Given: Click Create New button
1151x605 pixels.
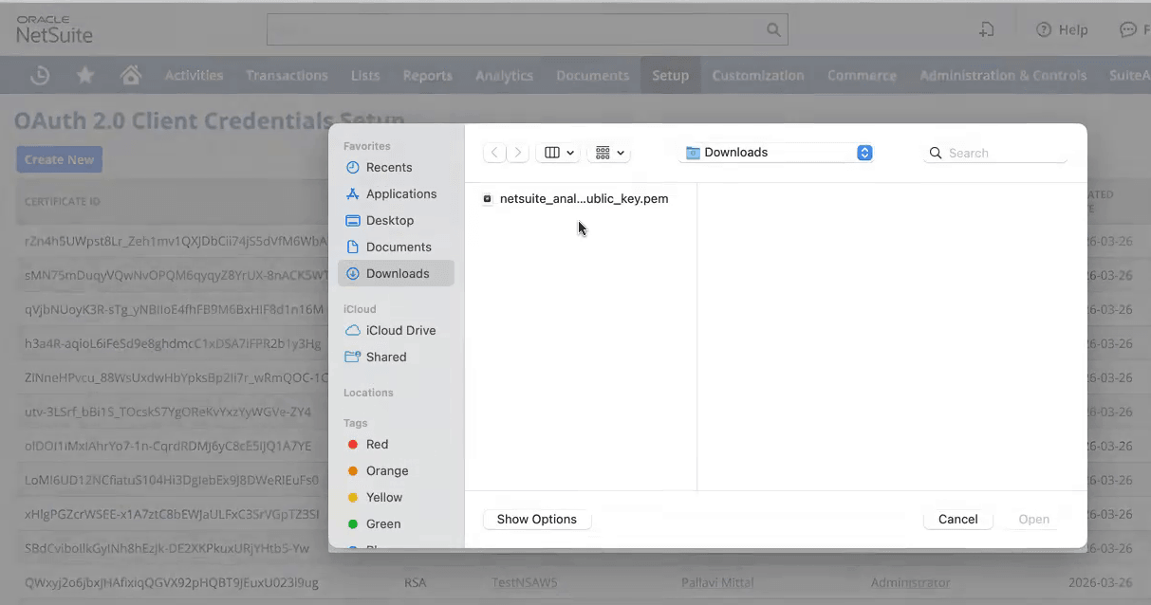Looking at the screenshot, I should pyautogui.click(x=59, y=159).
